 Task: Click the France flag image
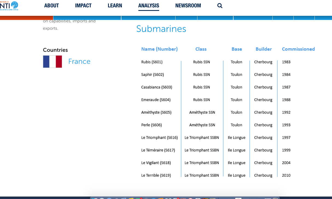point(53,62)
